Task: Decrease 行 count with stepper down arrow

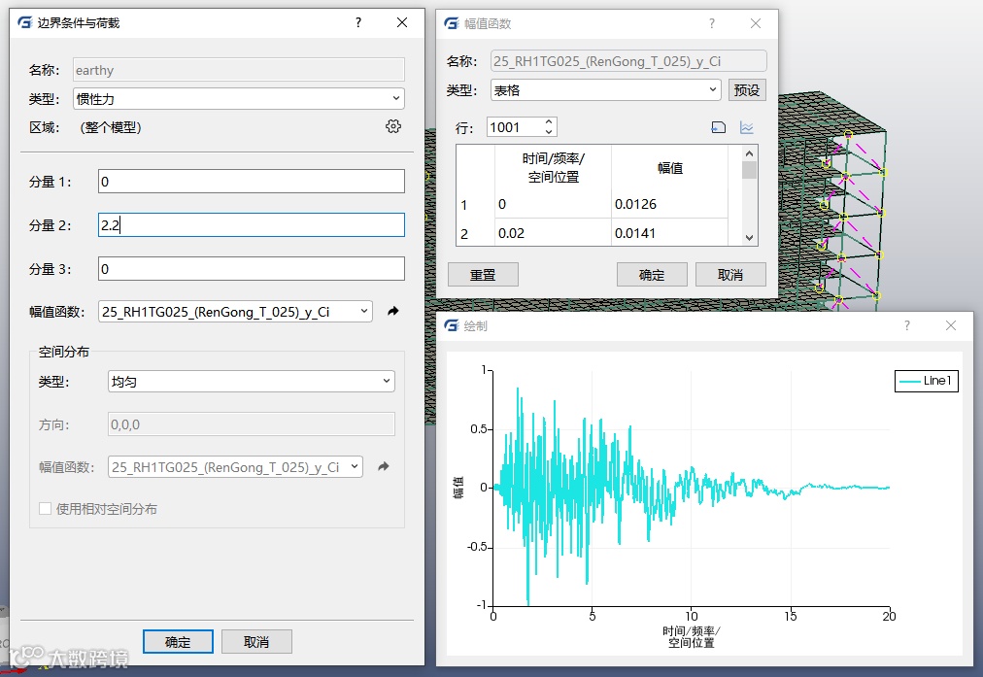Action: point(549,132)
